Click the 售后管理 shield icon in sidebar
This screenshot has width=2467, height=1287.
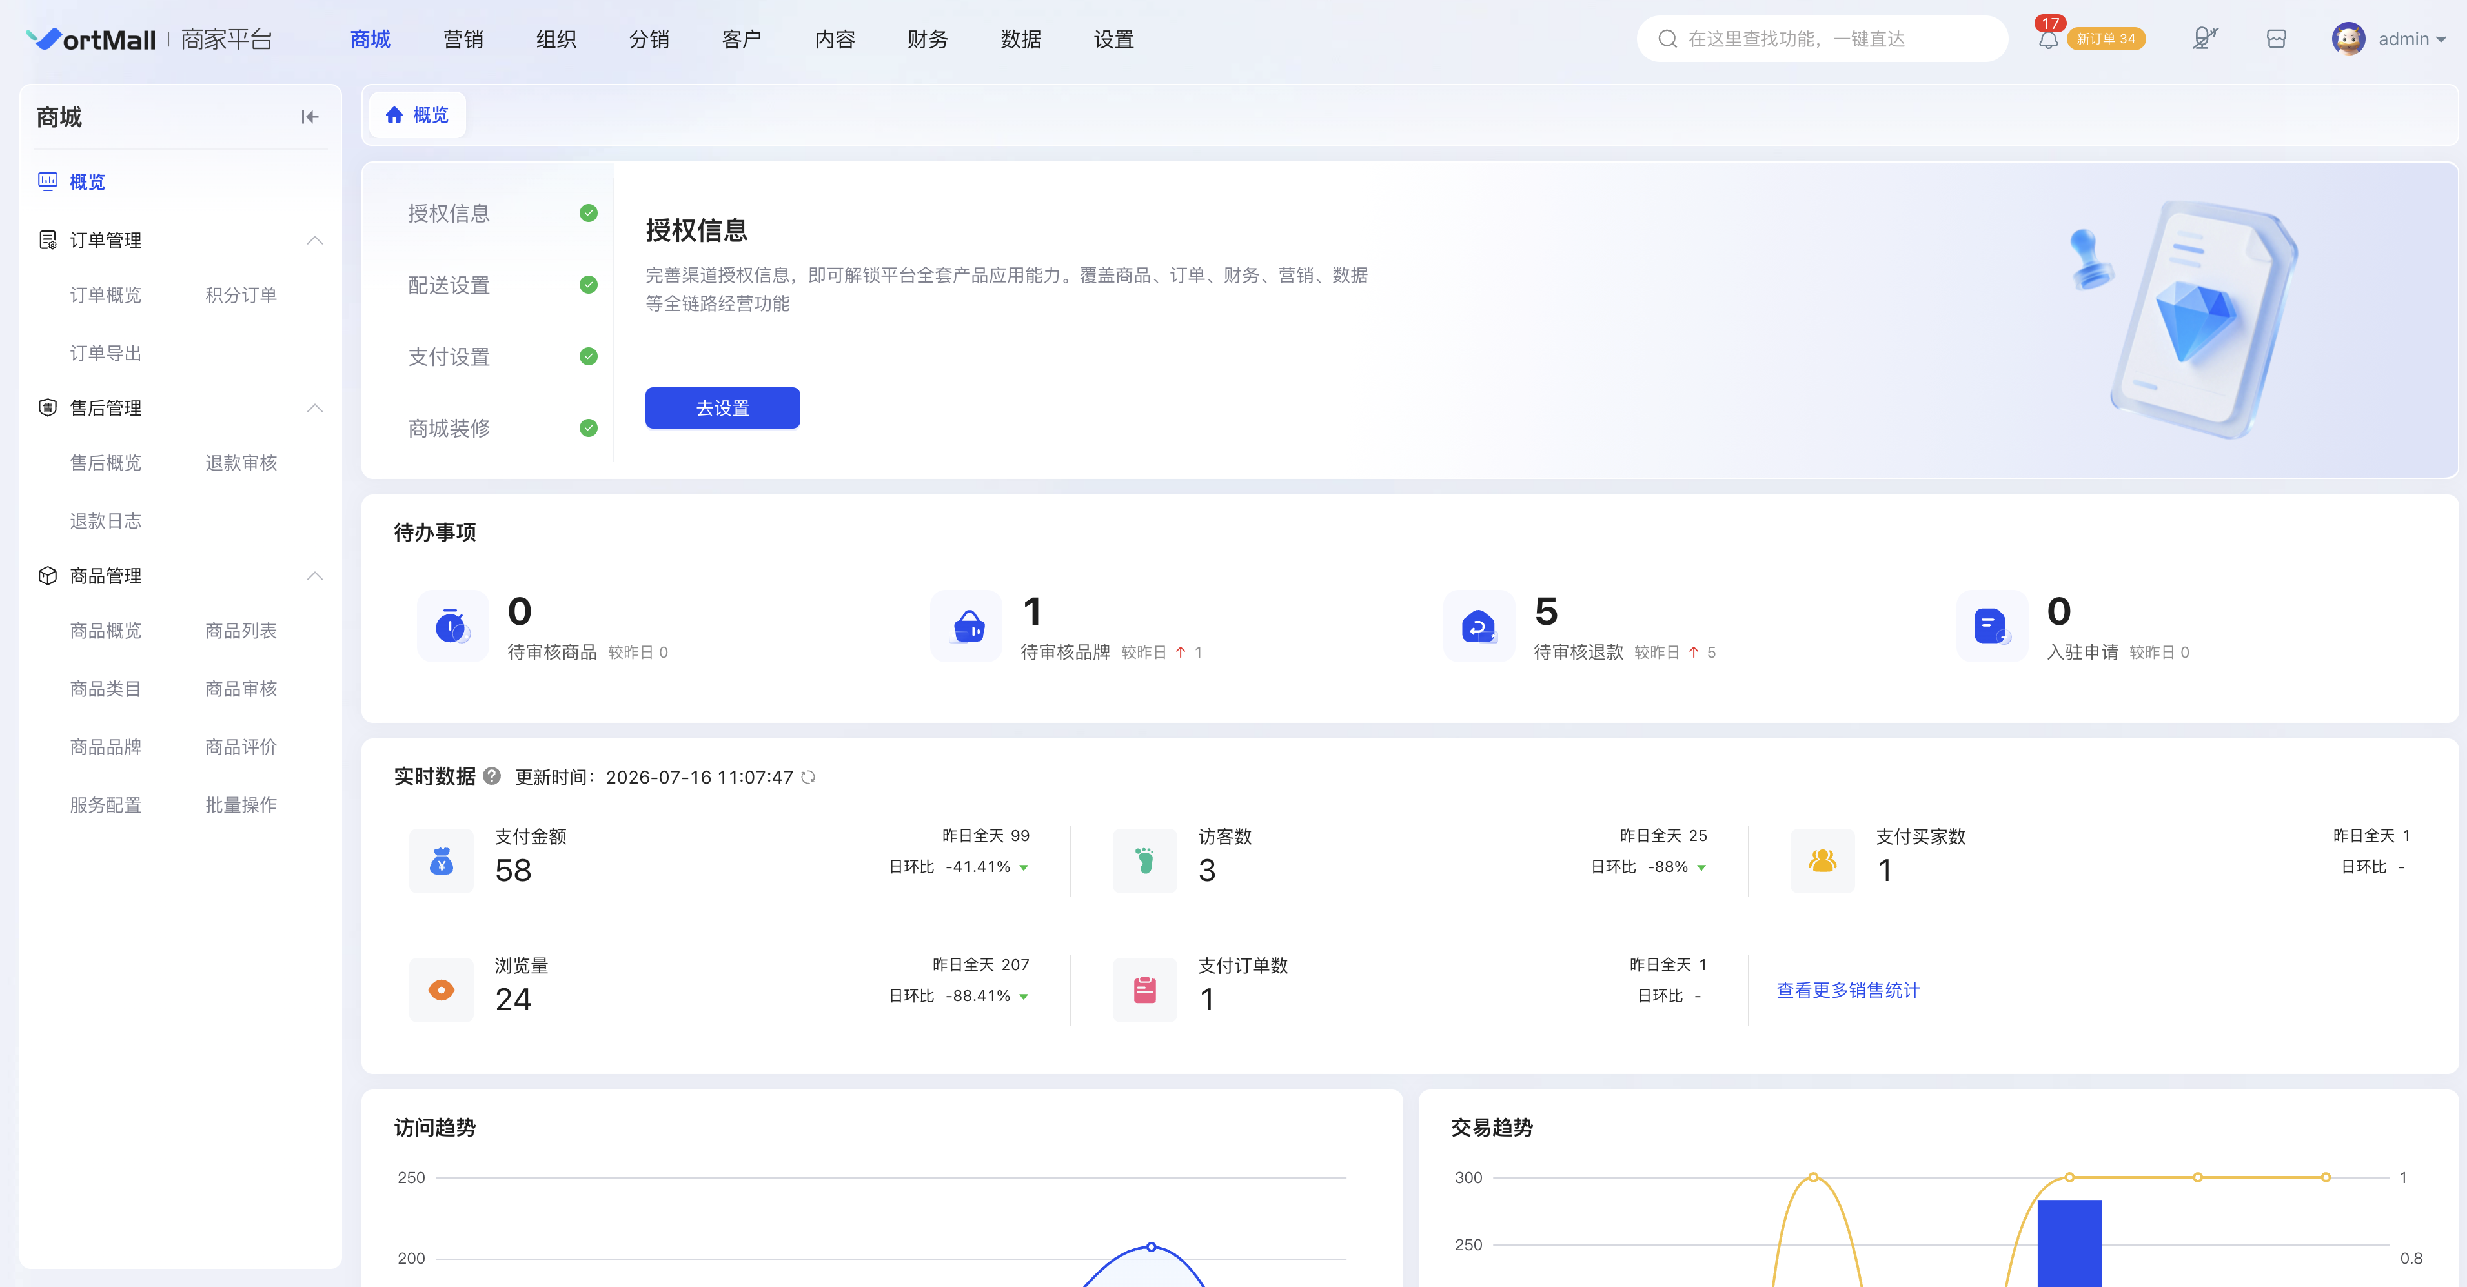(x=47, y=408)
